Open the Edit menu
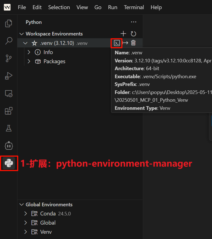The image size is (212, 239). coord(37,7)
